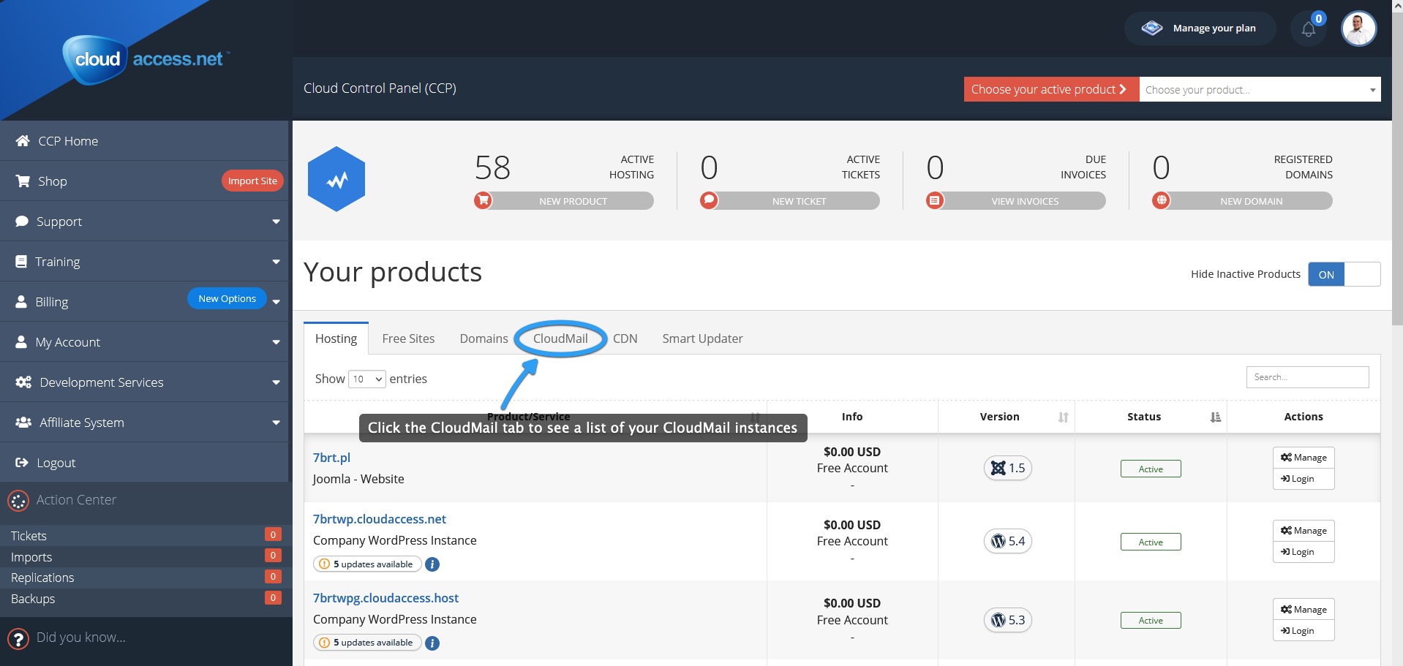Click the Affiliate System group icon

point(23,422)
